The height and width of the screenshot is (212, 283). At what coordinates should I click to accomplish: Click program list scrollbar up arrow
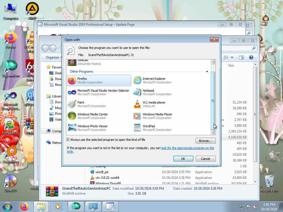(x=213, y=62)
